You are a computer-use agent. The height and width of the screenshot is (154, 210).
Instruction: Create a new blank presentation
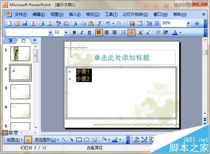(x=9, y=23)
